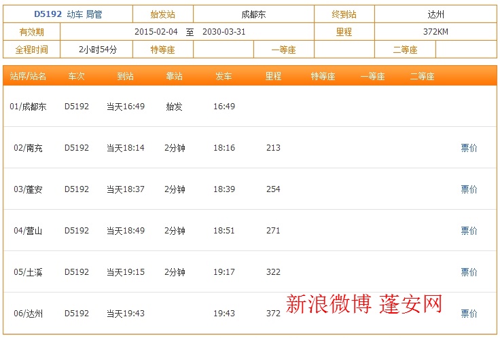Click the 2小时54分 total travel time cell
The image size is (500, 338).
tap(98, 50)
